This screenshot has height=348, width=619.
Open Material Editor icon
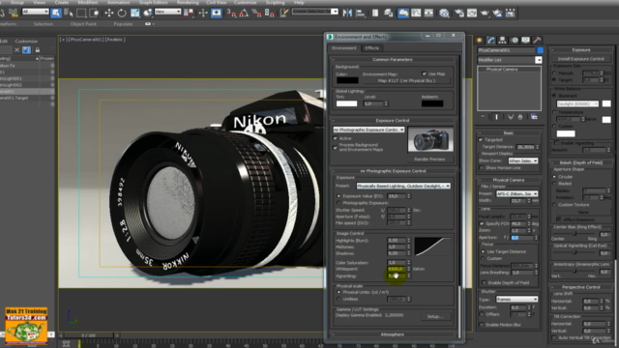444,13
